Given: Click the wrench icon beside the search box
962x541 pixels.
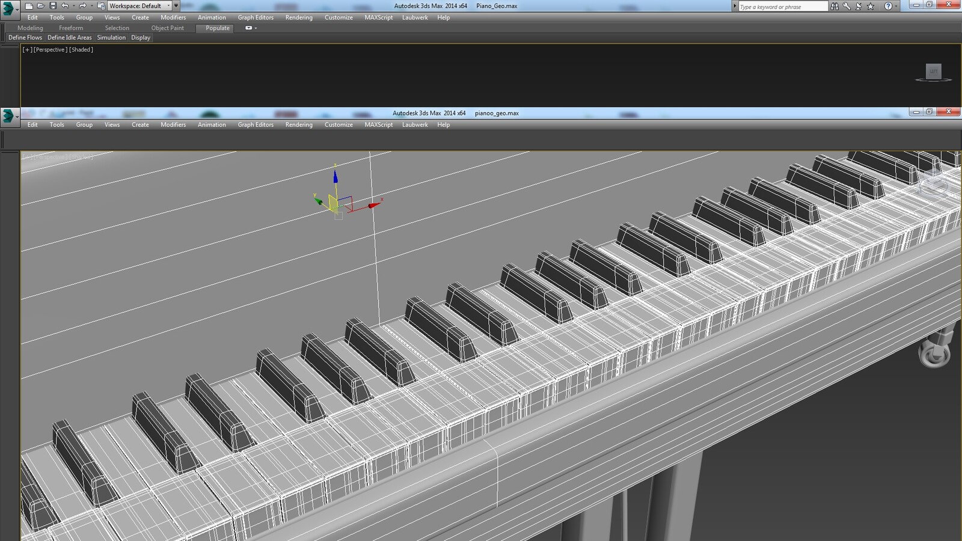Looking at the screenshot, I should 847,6.
